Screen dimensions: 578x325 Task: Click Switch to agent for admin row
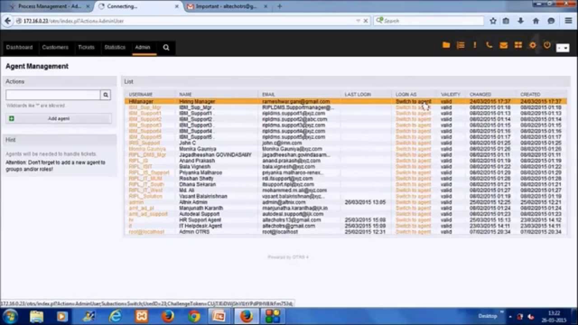(x=413, y=202)
